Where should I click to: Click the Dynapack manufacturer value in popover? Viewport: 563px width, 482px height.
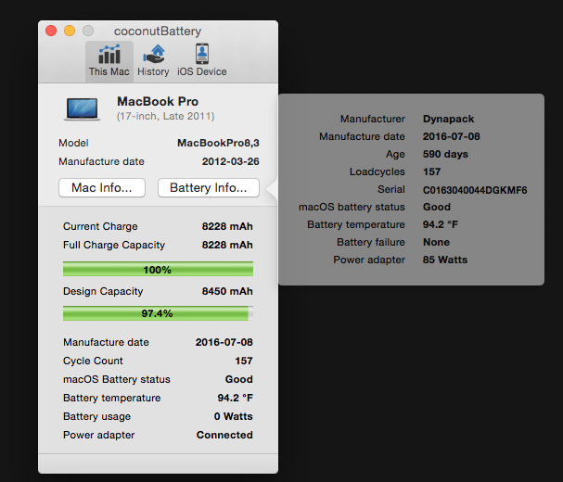pyautogui.click(x=449, y=119)
